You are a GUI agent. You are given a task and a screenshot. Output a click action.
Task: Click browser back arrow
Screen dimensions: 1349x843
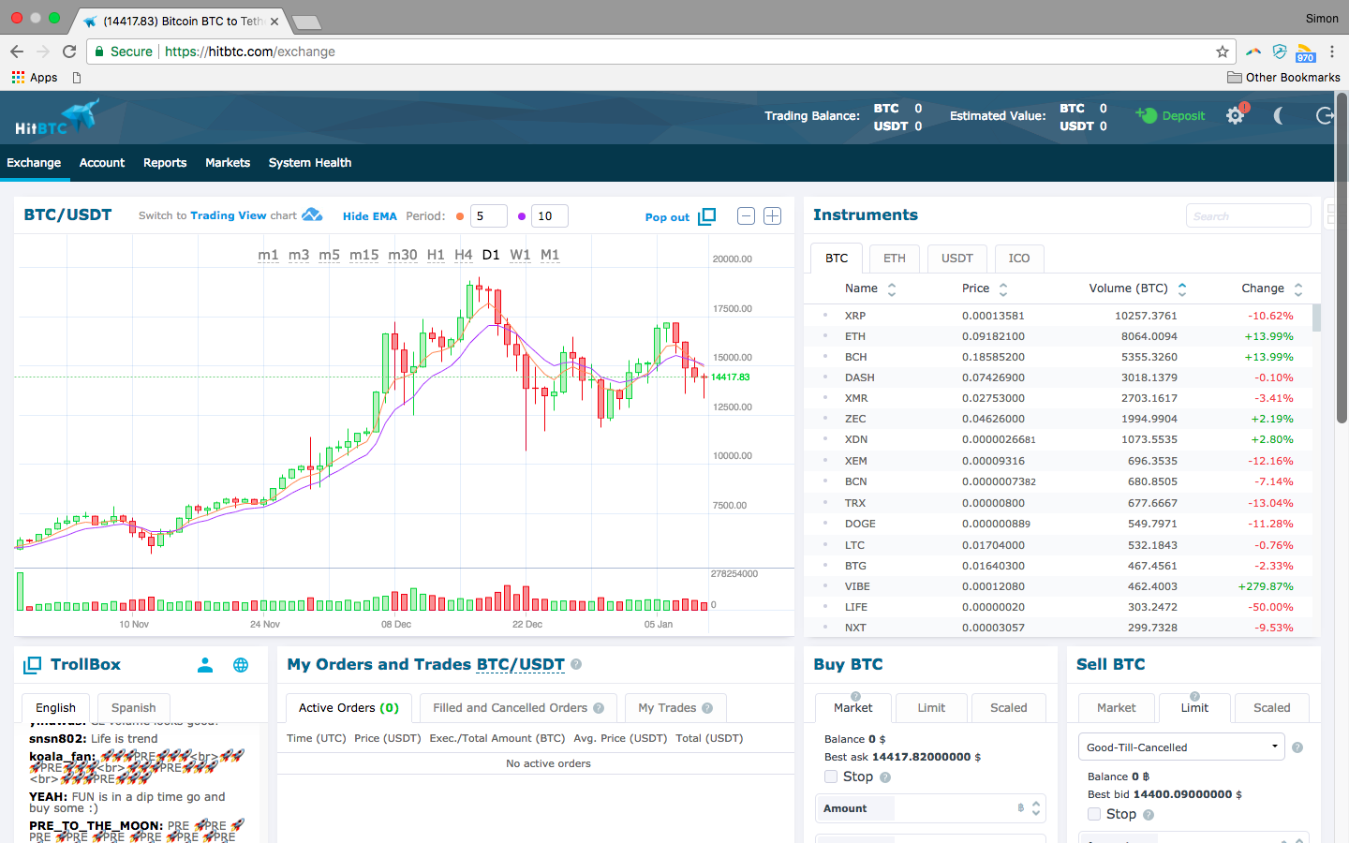pos(17,52)
